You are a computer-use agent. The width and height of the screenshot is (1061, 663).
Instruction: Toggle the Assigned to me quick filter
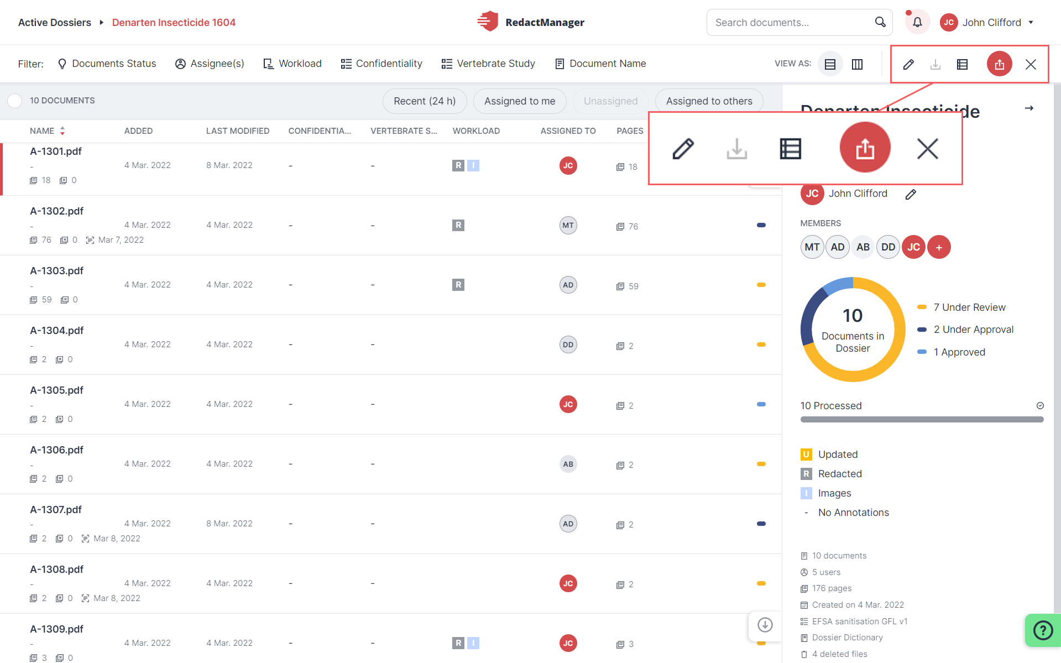tap(520, 101)
